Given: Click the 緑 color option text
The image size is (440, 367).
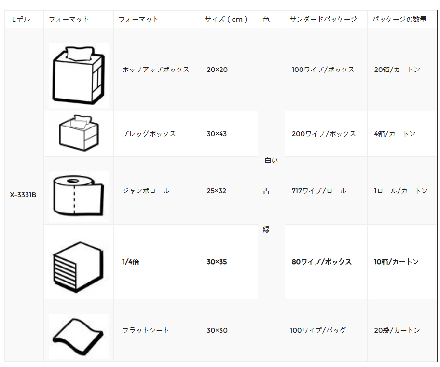Looking at the screenshot, I should tap(266, 229).
